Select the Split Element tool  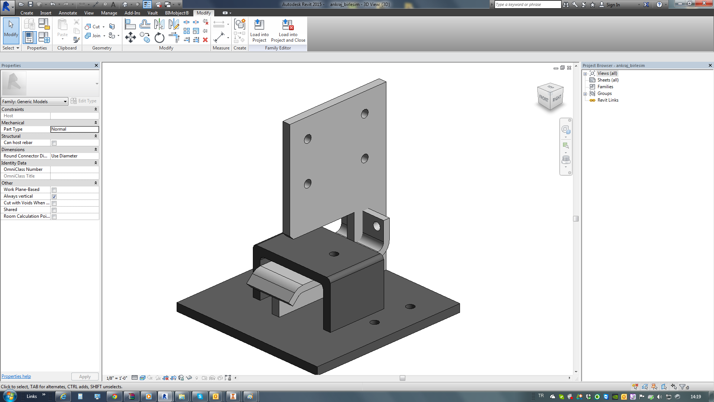[187, 22]
